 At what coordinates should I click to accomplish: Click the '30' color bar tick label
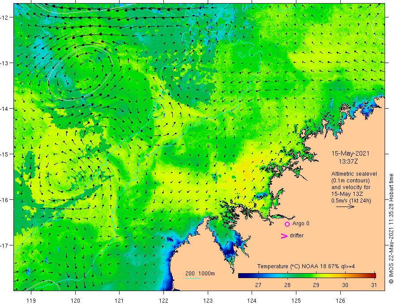(x=345, y=285)
